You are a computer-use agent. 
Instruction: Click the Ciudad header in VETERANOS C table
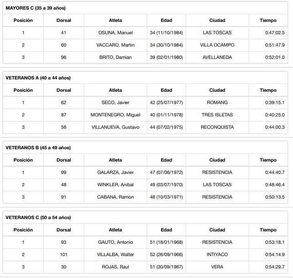point(217,230)
